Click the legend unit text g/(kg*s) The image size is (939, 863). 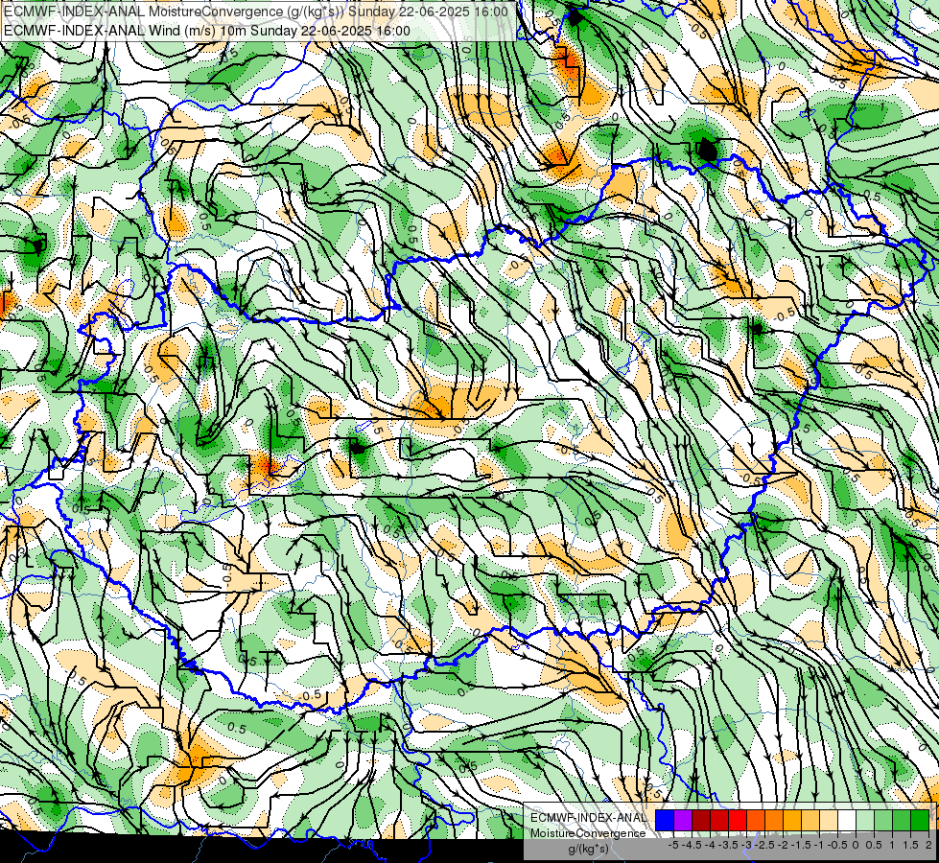[589, 849]
